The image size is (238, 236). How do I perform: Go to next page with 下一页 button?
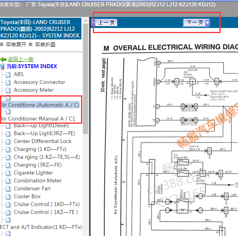click(x=196, y=23)
